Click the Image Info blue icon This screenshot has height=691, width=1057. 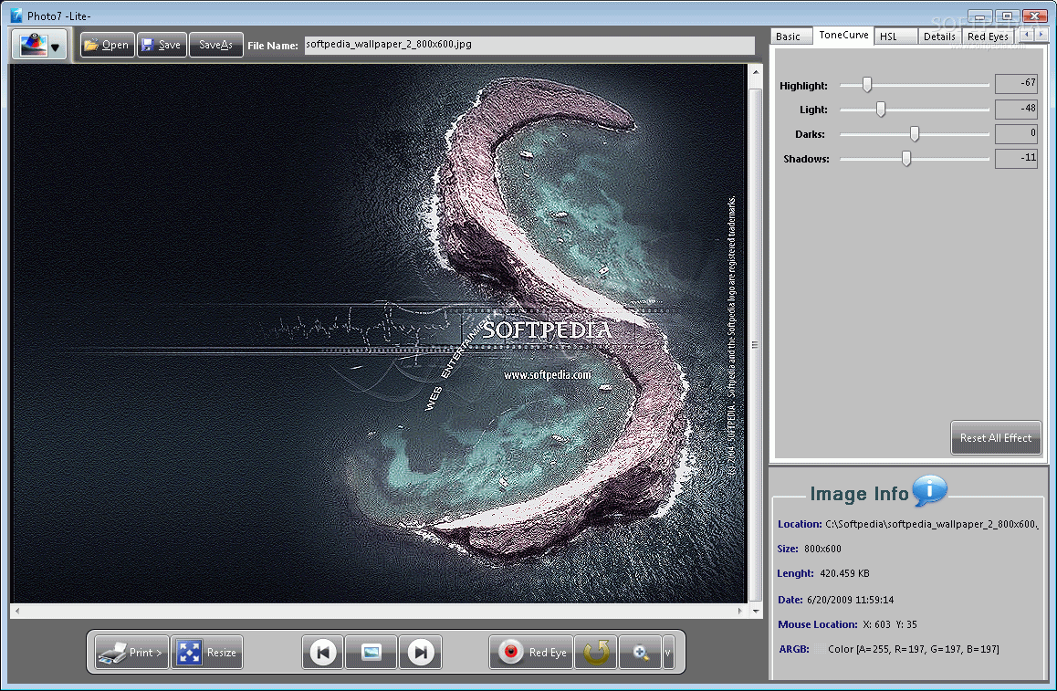click(929, 490)
